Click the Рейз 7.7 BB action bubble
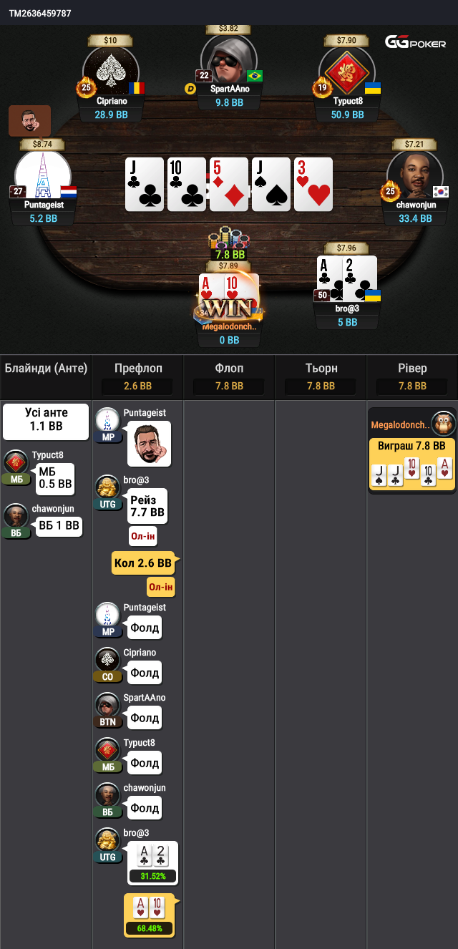 click(x=147, y=506)
